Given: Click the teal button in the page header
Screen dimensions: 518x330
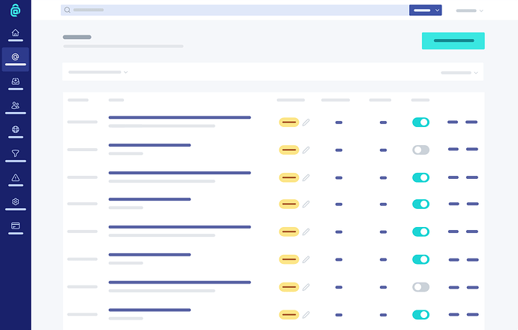Looking at the screenshot, I should pos(453,41).
